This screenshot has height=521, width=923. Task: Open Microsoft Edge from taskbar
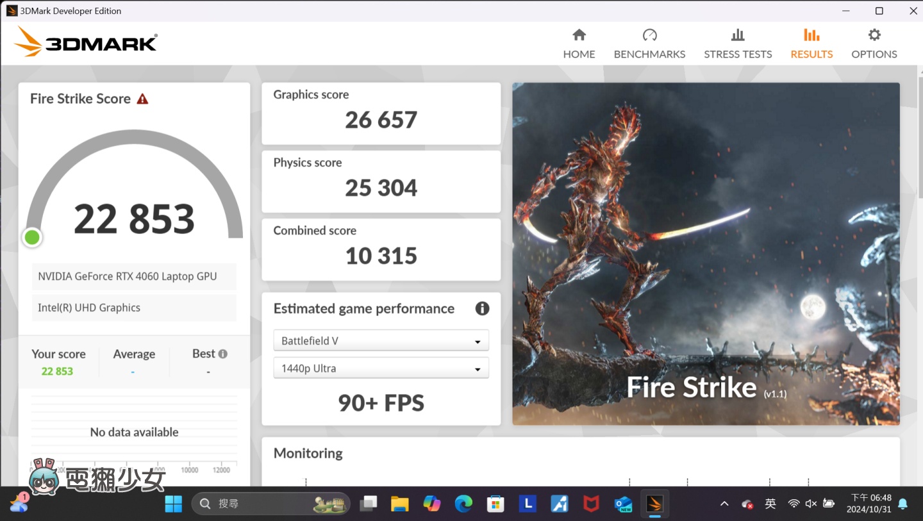click(463, 504)
